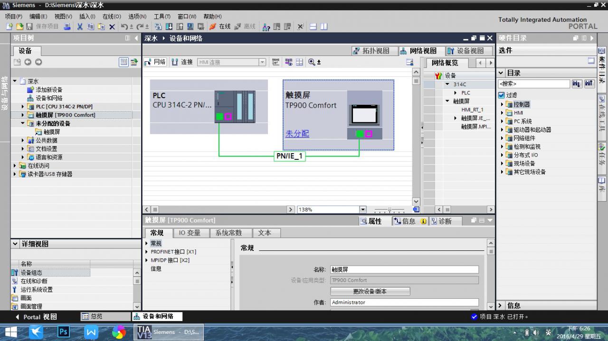Expand the PROFINET接口 [X1] properties node
Viewport: 608px width, 341px height.
click(147, 252)
